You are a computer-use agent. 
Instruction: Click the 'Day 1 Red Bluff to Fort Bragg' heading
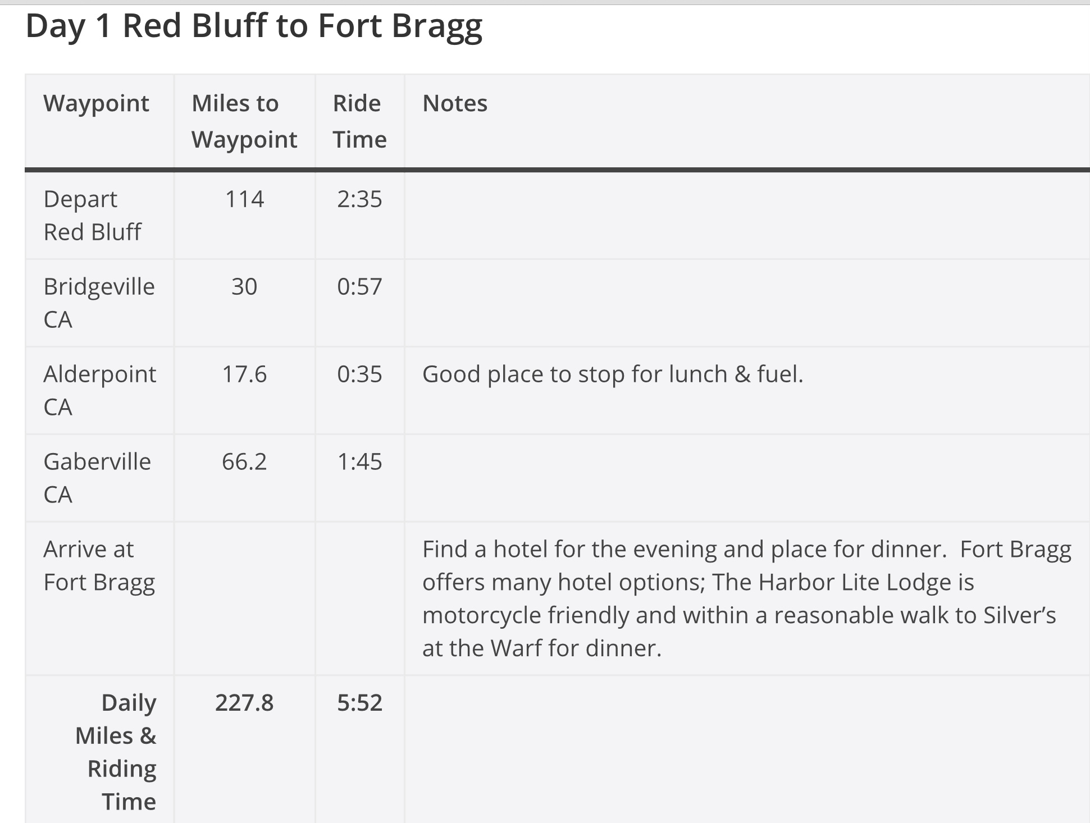click(254, 26)
